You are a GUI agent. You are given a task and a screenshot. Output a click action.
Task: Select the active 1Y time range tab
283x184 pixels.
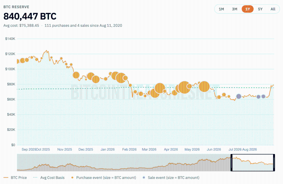click(x=247, y=9)
